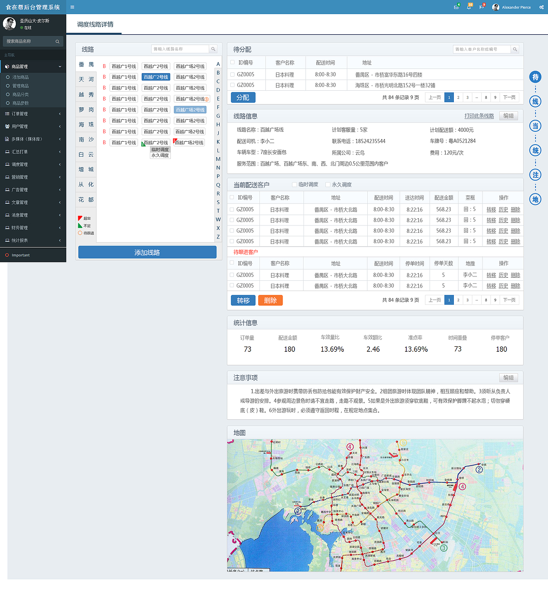Click the metro map image
Screen dimensions: 548x594
pos(375,505)
